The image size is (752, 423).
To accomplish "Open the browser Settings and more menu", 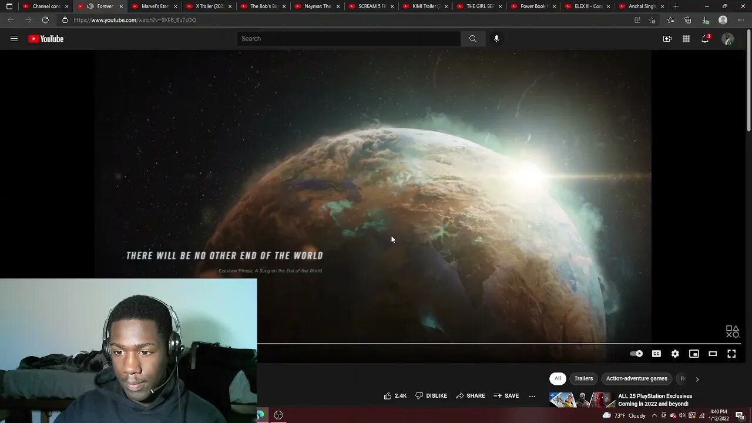I will pos(741,20).
